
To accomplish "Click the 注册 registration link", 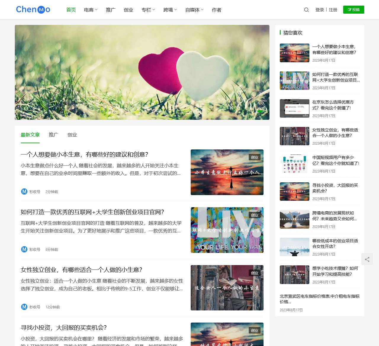I will (333, 10).
